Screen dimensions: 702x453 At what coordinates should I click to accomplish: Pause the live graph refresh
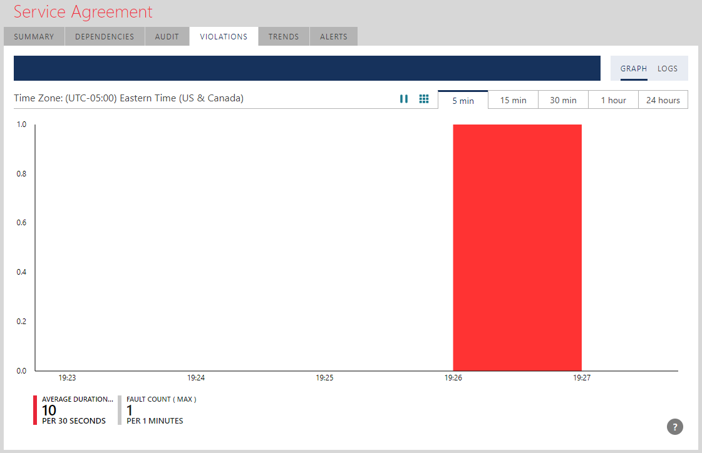coord(404,99)
